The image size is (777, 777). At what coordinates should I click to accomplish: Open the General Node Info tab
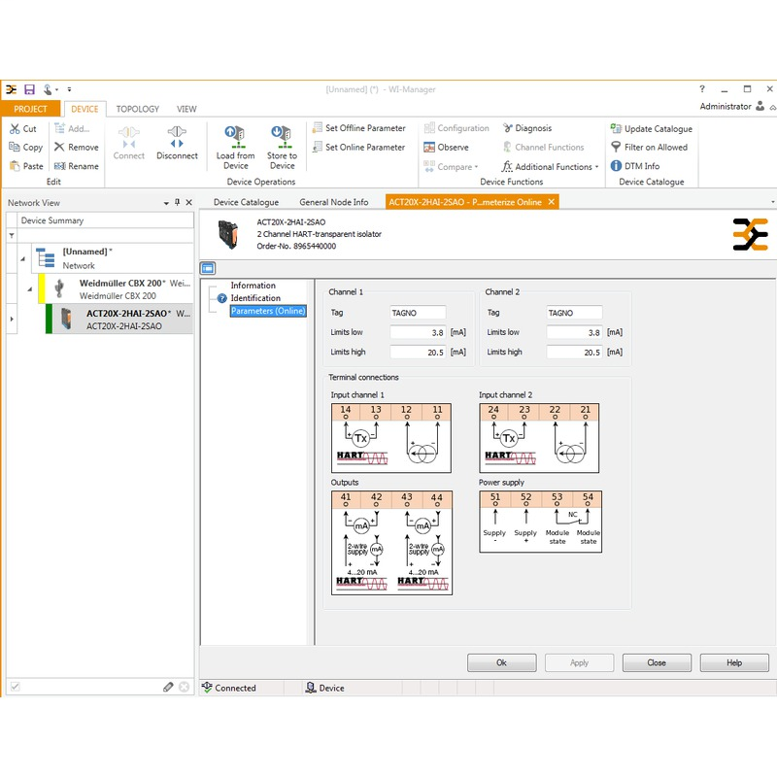[x=333, y=202]
